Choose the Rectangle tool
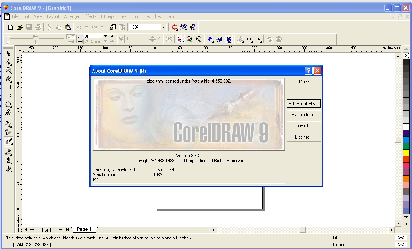Viewport: 412px width, 249px height. coord(8,87)
